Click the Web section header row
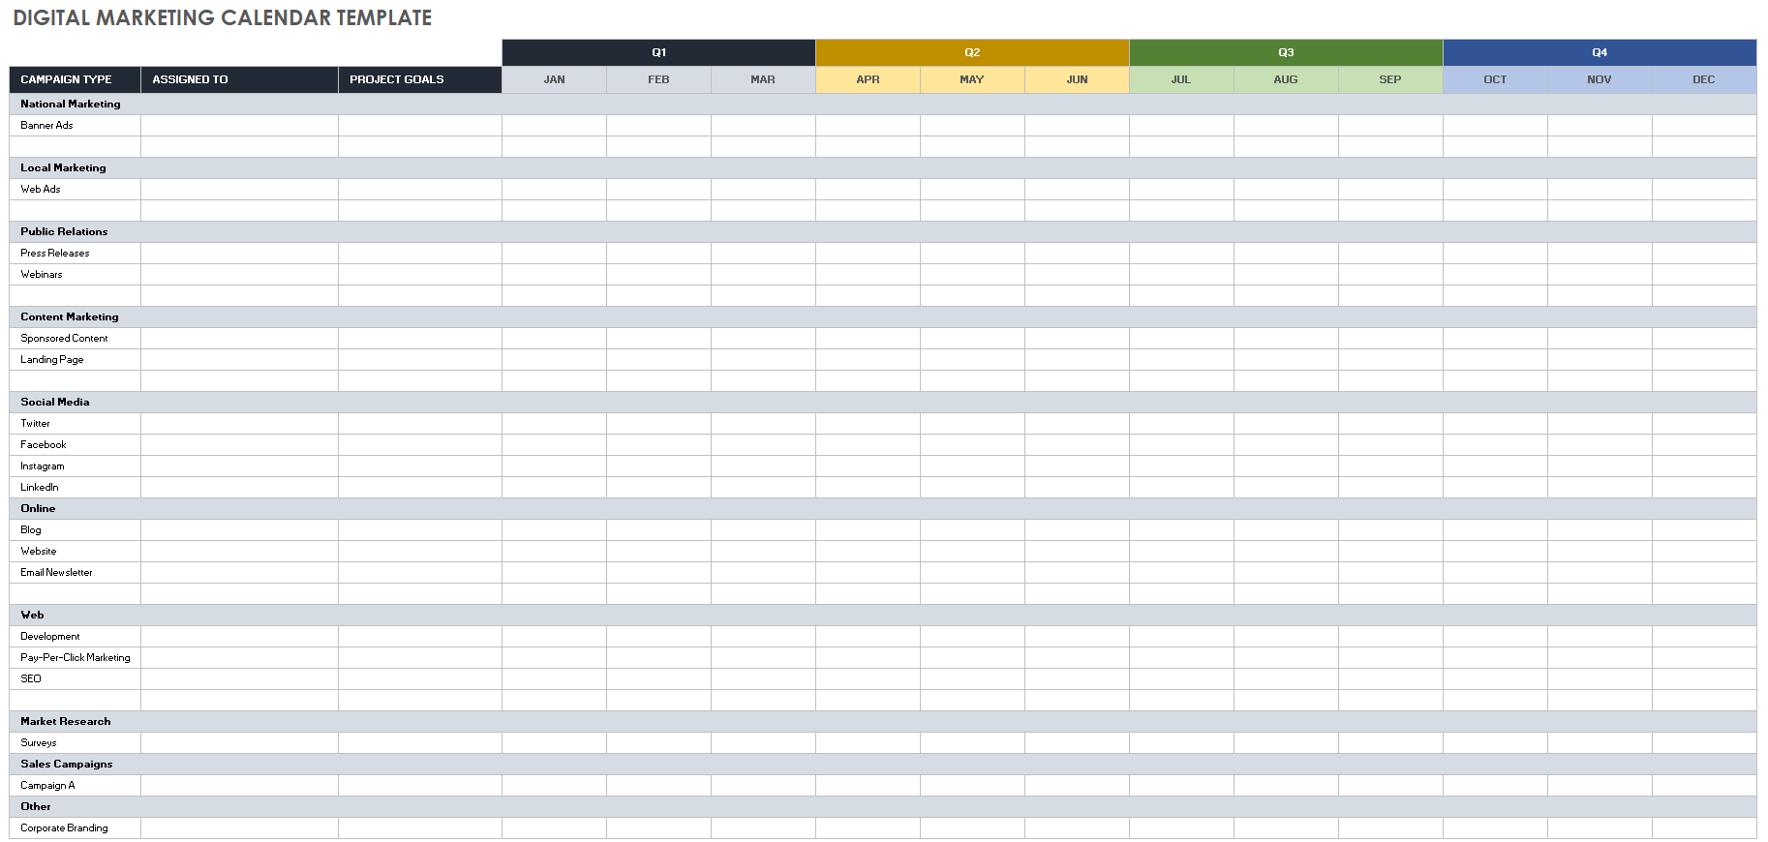The height and width of the screenshot is (842, 1768). coord(883,615)
